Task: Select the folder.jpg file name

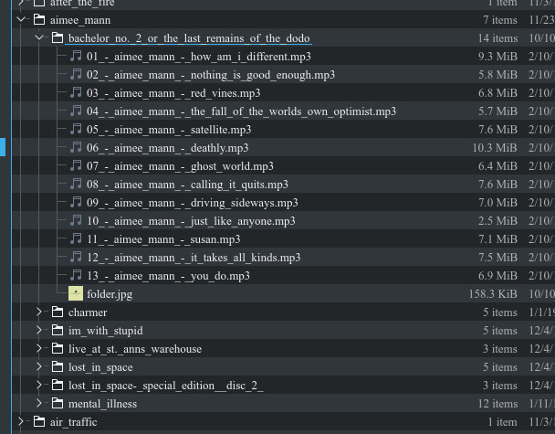Action: (x=110, y=294)
